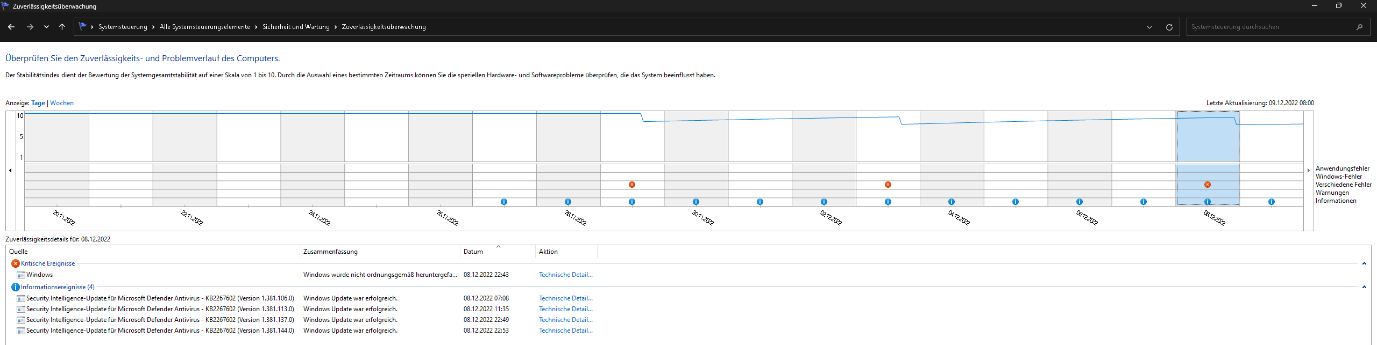
Task: Open recent locations dropdown arrow
Action: click(47, 27)
